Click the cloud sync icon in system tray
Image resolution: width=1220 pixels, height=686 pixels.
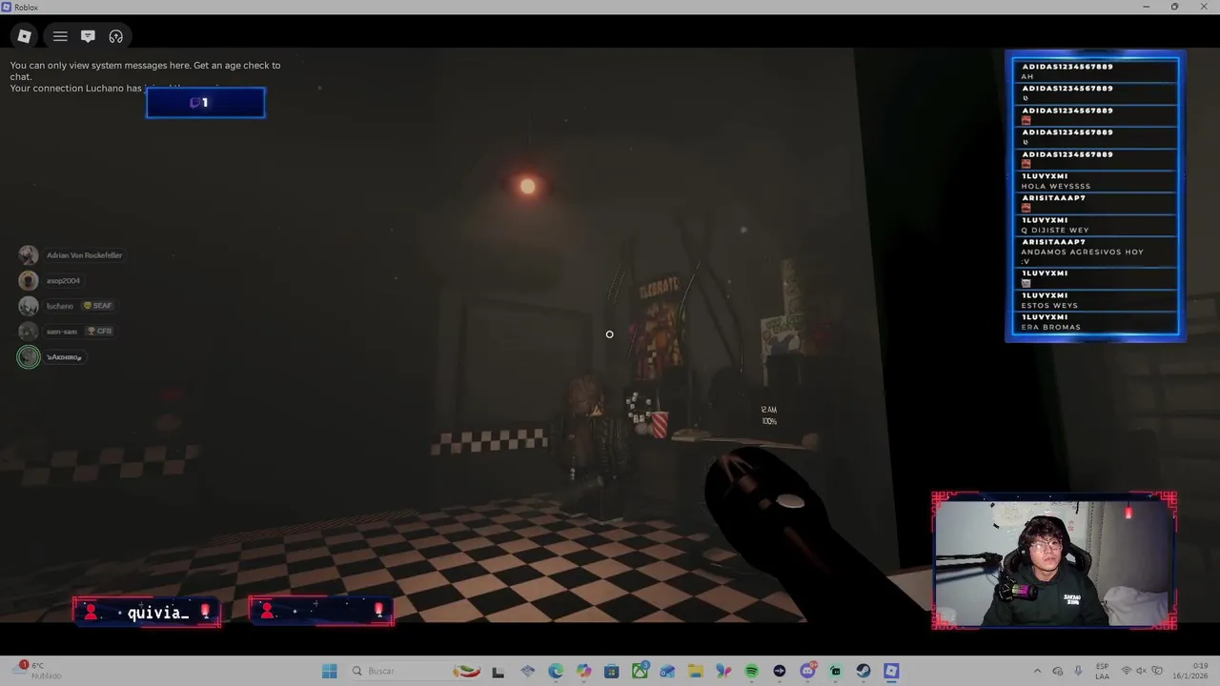click(1058, 671)
